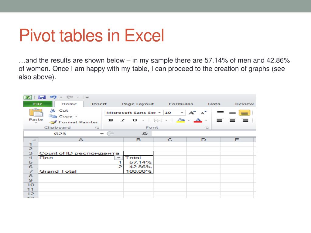Switch to the Home tab
Image resolution: width=311 pixels, height=233 pixels.
coord(69,104)
